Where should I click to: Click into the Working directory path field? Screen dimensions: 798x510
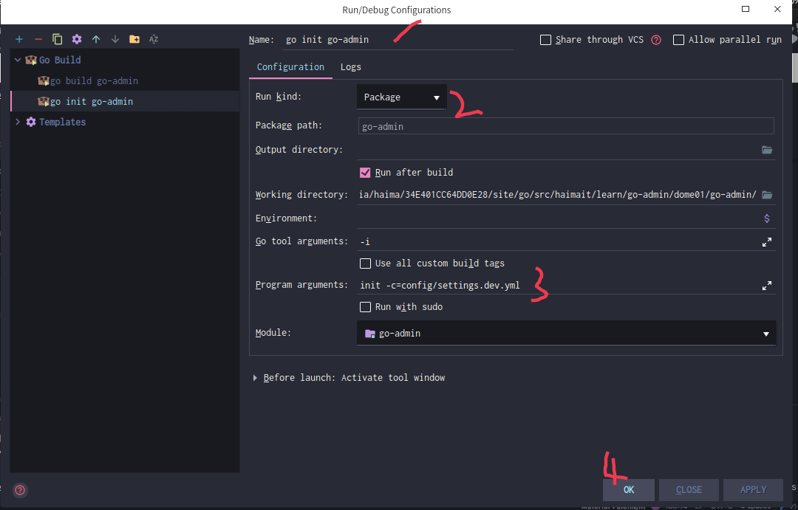[558, 195]
